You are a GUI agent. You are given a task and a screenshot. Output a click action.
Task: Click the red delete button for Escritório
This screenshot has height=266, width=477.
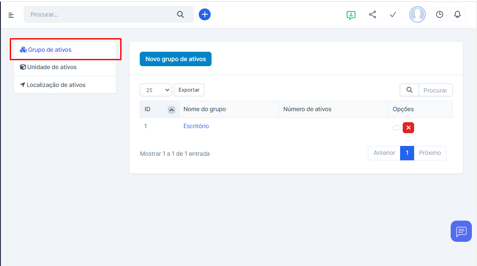(x=408, y=128)
